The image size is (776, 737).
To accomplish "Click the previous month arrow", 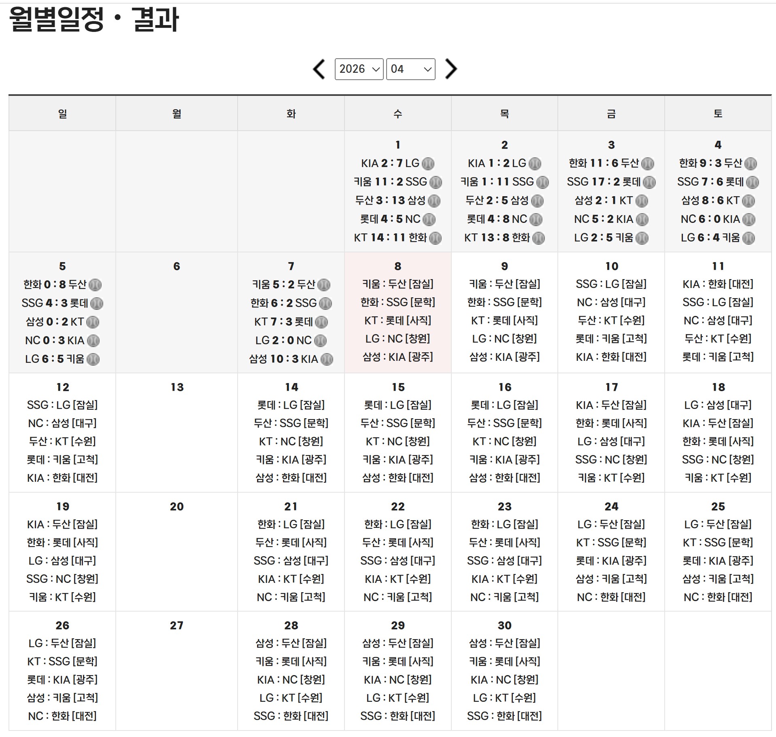I will tap(319, 69).
